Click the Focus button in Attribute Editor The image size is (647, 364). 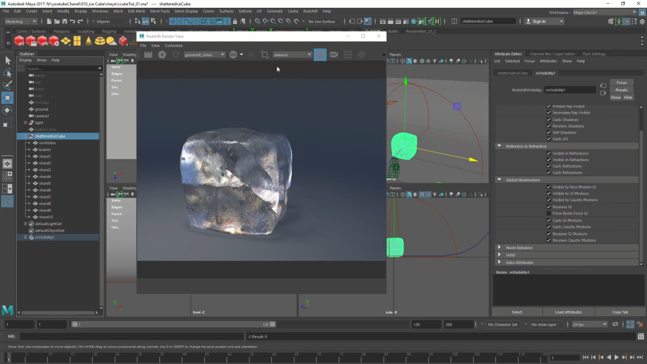click(621, 83)
